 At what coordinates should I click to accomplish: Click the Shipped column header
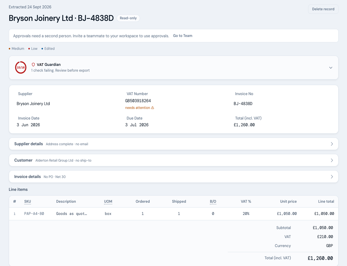(179, 201)
